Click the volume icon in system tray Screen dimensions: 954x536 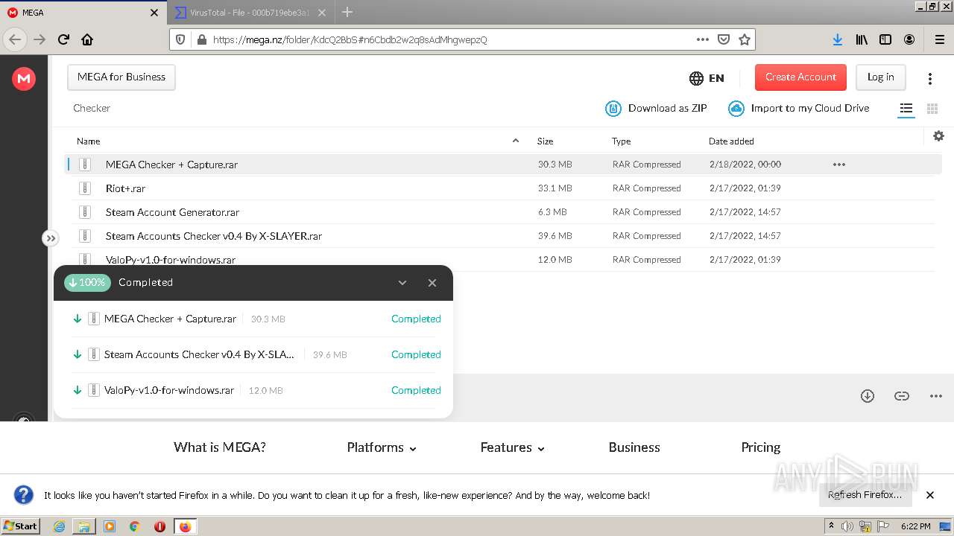click(x=847, y=526)
